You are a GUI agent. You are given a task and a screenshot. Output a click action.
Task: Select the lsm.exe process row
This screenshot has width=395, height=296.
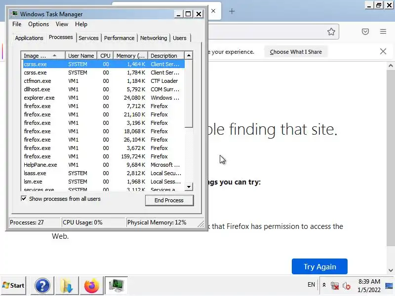(104, 182)
